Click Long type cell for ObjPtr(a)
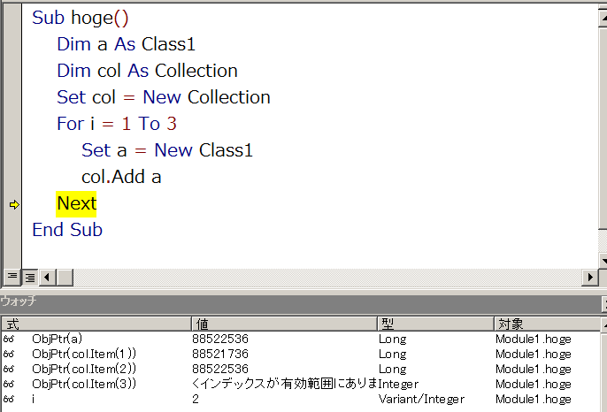The image size is (607, 412). 393,340
